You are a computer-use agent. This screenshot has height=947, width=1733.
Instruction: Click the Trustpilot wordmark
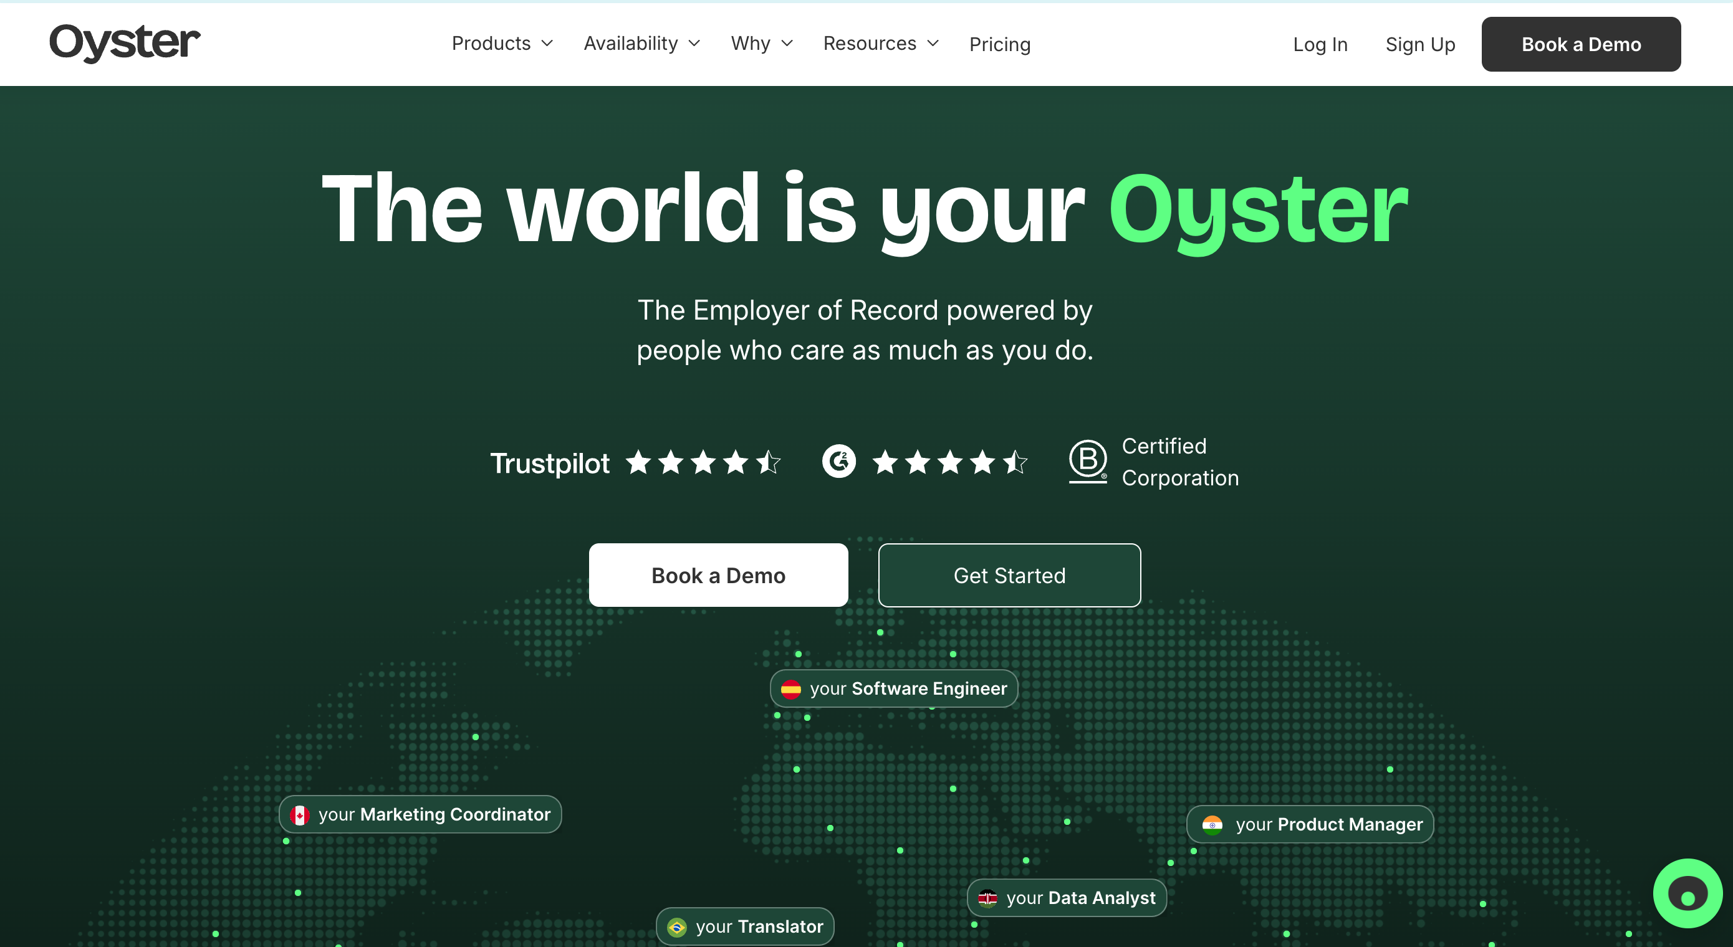550,464
